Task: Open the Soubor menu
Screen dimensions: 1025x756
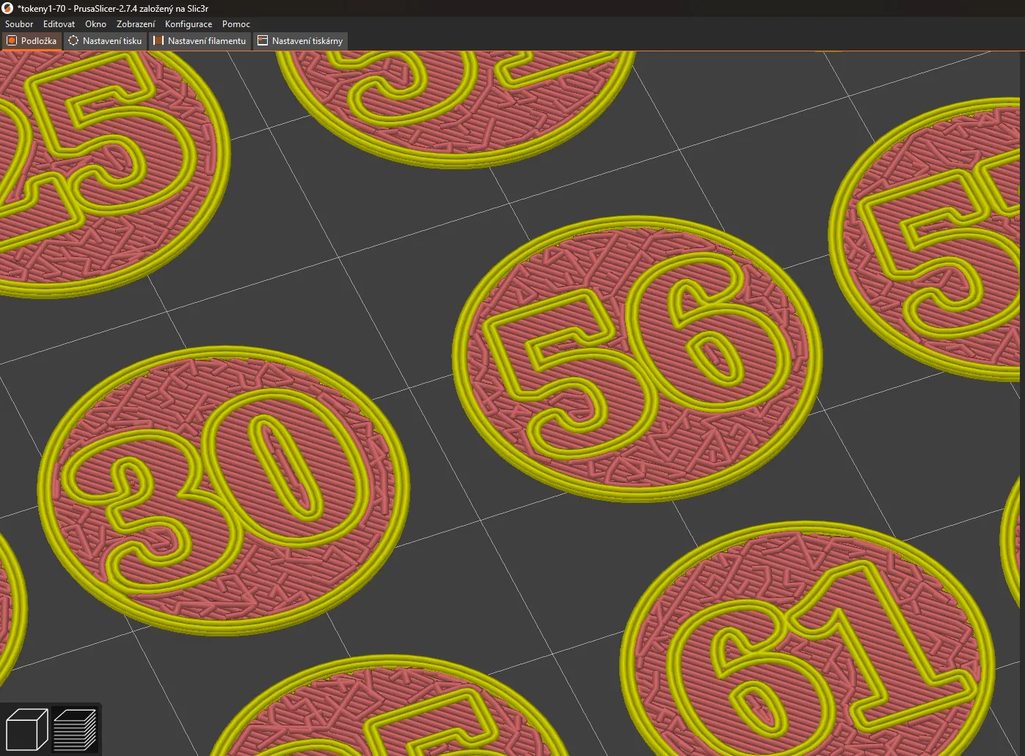Action: click(19, 24)
